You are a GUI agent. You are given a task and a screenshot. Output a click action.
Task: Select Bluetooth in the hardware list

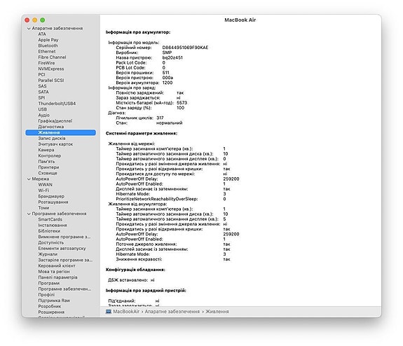coord(48,46)
